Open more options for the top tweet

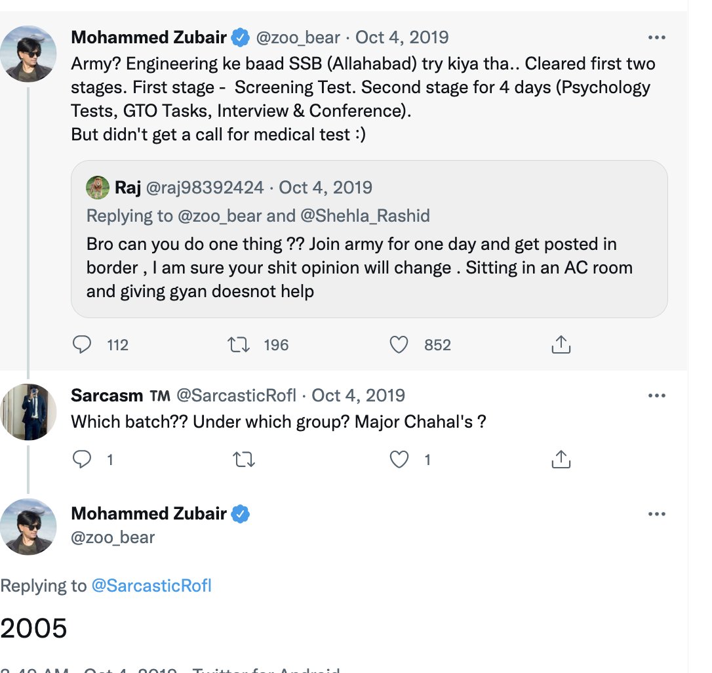pyautogui.click(x=657, y=37)
